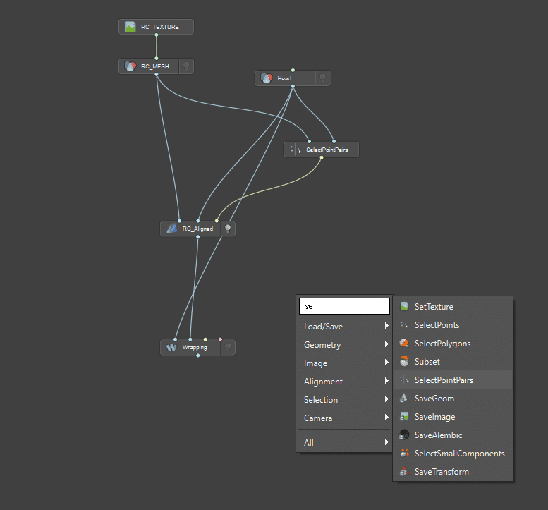
Task: Choose SaveTransform from search results
Action: 453,471
